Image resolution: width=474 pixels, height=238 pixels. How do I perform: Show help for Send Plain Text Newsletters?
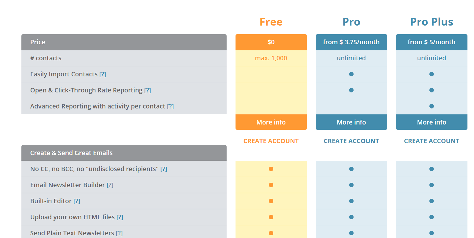point(119,233)
